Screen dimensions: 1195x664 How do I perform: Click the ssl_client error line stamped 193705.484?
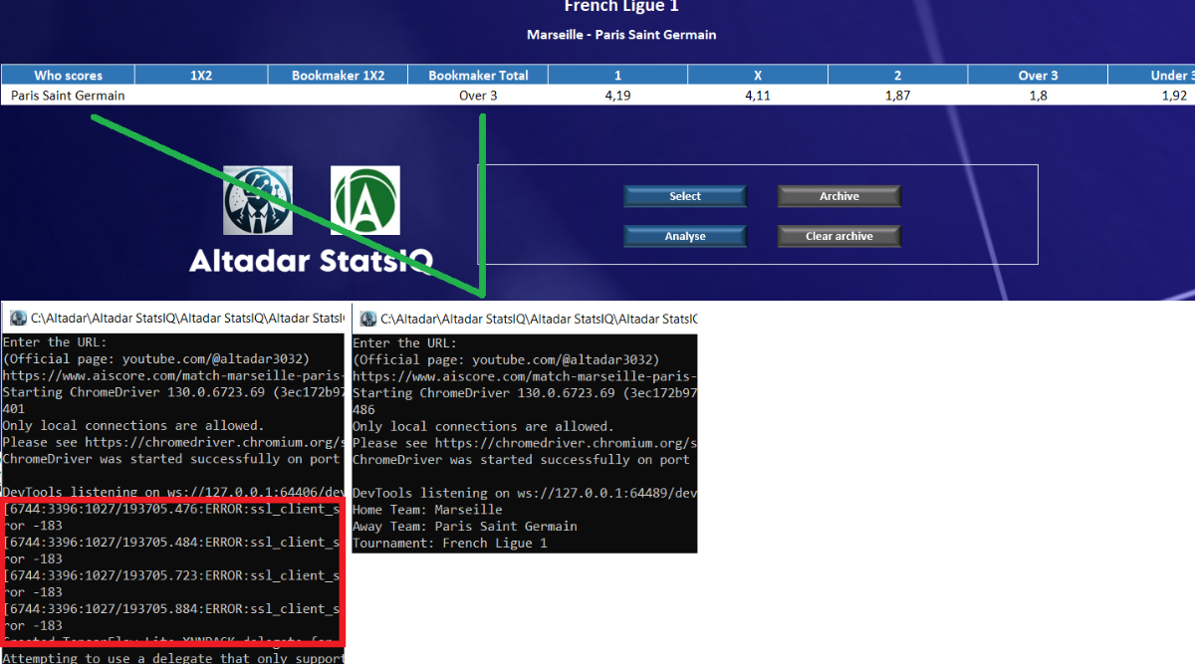click(x=172, y=543)
